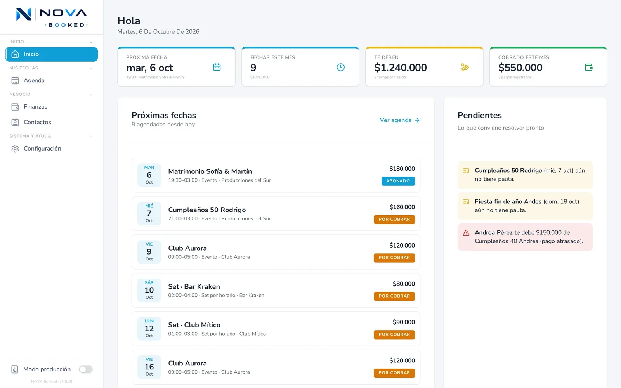Open the Club Aurora event on Oct 16
Image resolution: width=621 pixels, height=388 pixels.
tap(276, 367)
